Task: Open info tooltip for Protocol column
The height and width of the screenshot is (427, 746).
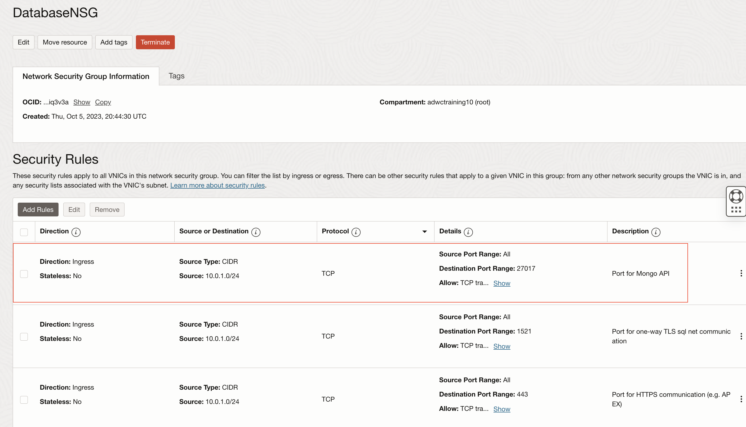Action: (x=356, y=232)
